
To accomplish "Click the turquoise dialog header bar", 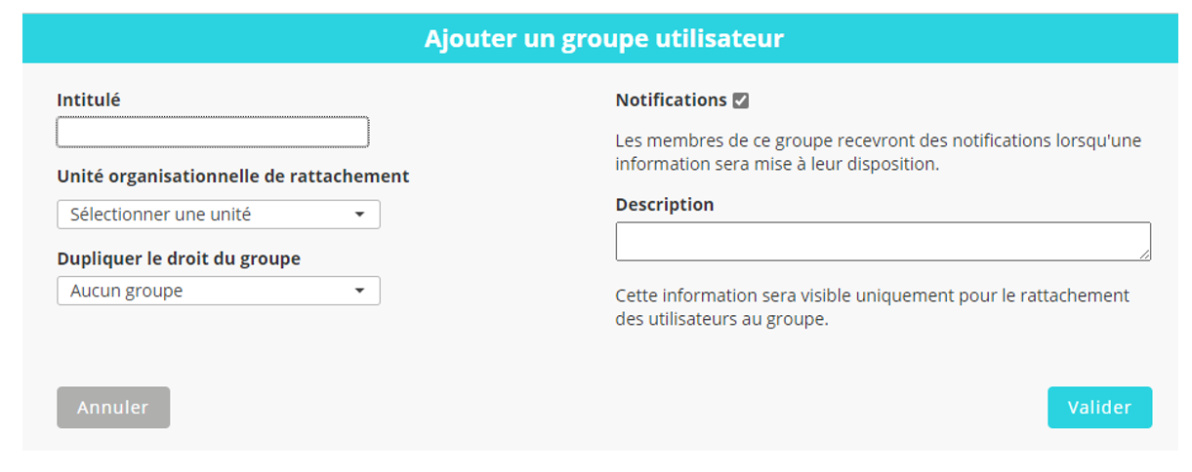I will click(195, 39).
